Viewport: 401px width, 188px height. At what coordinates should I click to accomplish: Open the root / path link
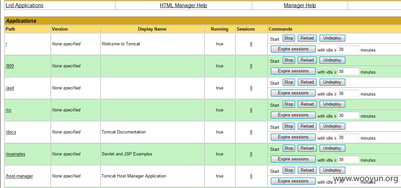tap(6, 44)
